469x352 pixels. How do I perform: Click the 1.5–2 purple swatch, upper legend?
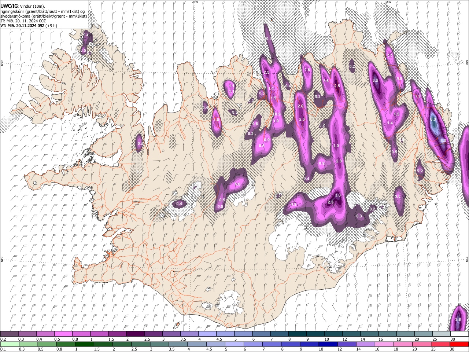(117, 334)
